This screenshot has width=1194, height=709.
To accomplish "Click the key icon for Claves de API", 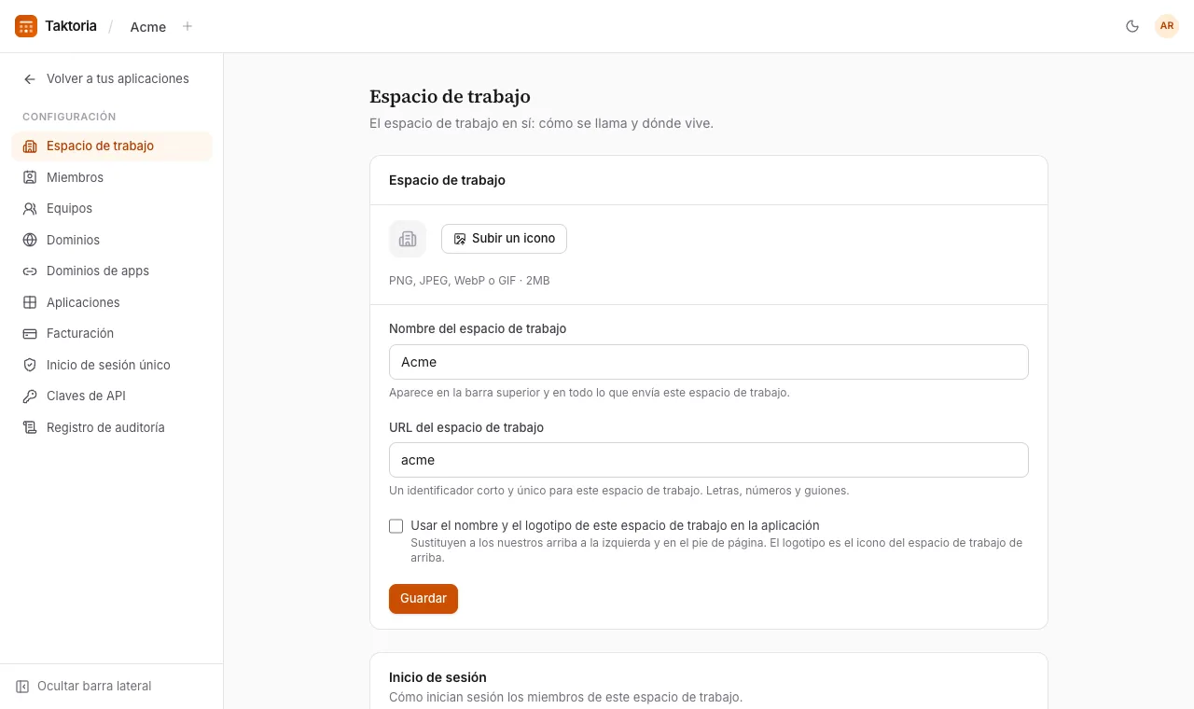I will click(30, 396).
